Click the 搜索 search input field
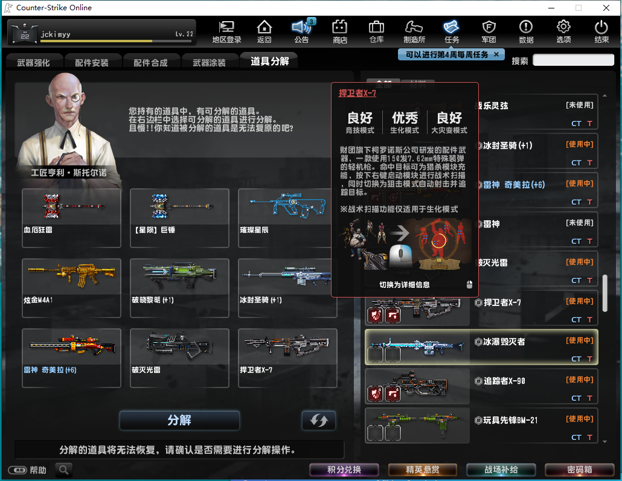This screenshot has height=481, width=622. click(x=573, y=60)
